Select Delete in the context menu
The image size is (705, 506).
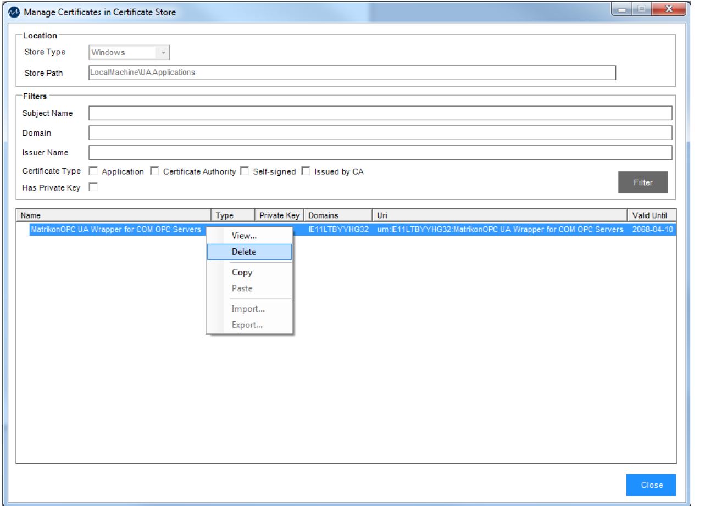[x=244, y=252]
